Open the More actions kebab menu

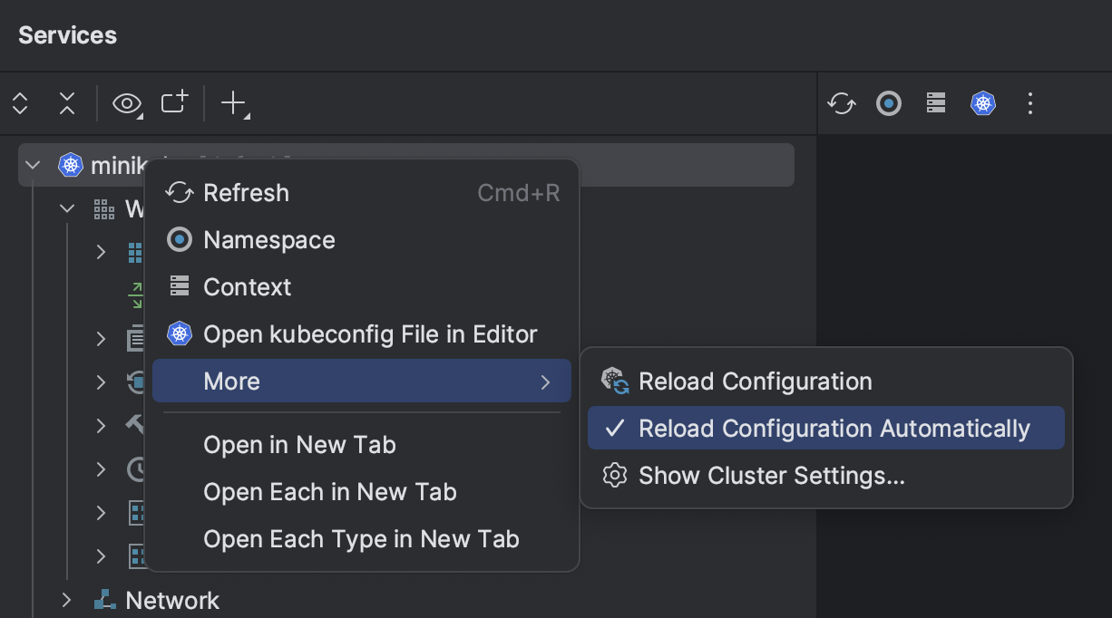click(1030, 103)
